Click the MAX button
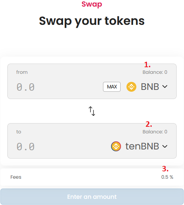This screenshot has width=184, height=205. [112, 87]
